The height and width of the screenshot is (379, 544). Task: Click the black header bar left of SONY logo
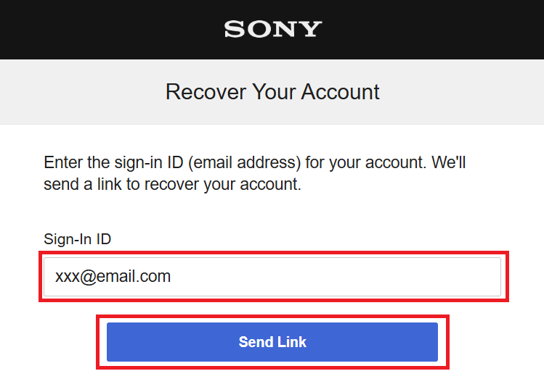pos(109,29)
